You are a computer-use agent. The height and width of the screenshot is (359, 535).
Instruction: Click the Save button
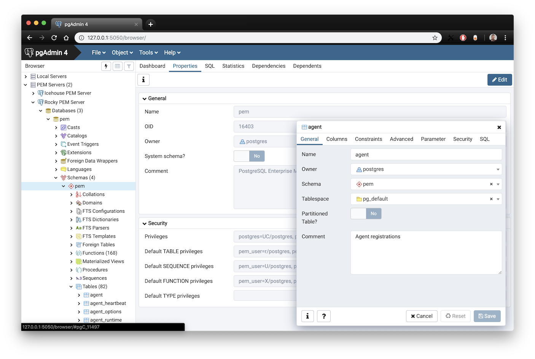coord(487,316)
